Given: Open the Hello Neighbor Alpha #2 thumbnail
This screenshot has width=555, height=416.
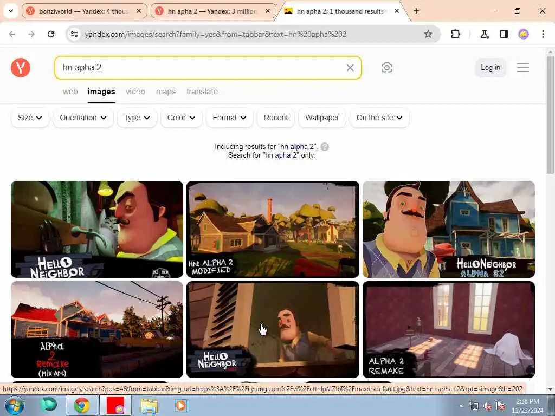Looking at the screenshot, I should pos(448,229).
